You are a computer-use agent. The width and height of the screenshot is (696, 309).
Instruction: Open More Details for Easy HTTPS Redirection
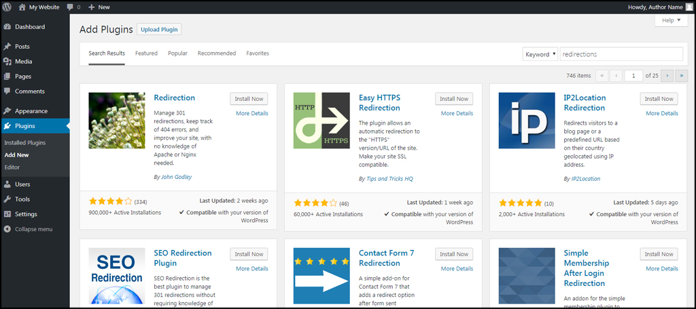pyautogui.click(x=457, y=113)
